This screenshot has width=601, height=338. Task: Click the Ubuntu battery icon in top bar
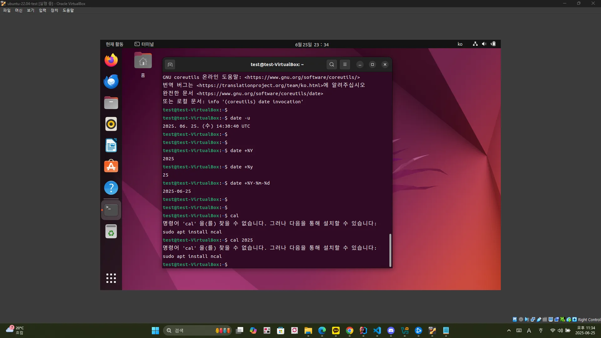coord(493,44)
